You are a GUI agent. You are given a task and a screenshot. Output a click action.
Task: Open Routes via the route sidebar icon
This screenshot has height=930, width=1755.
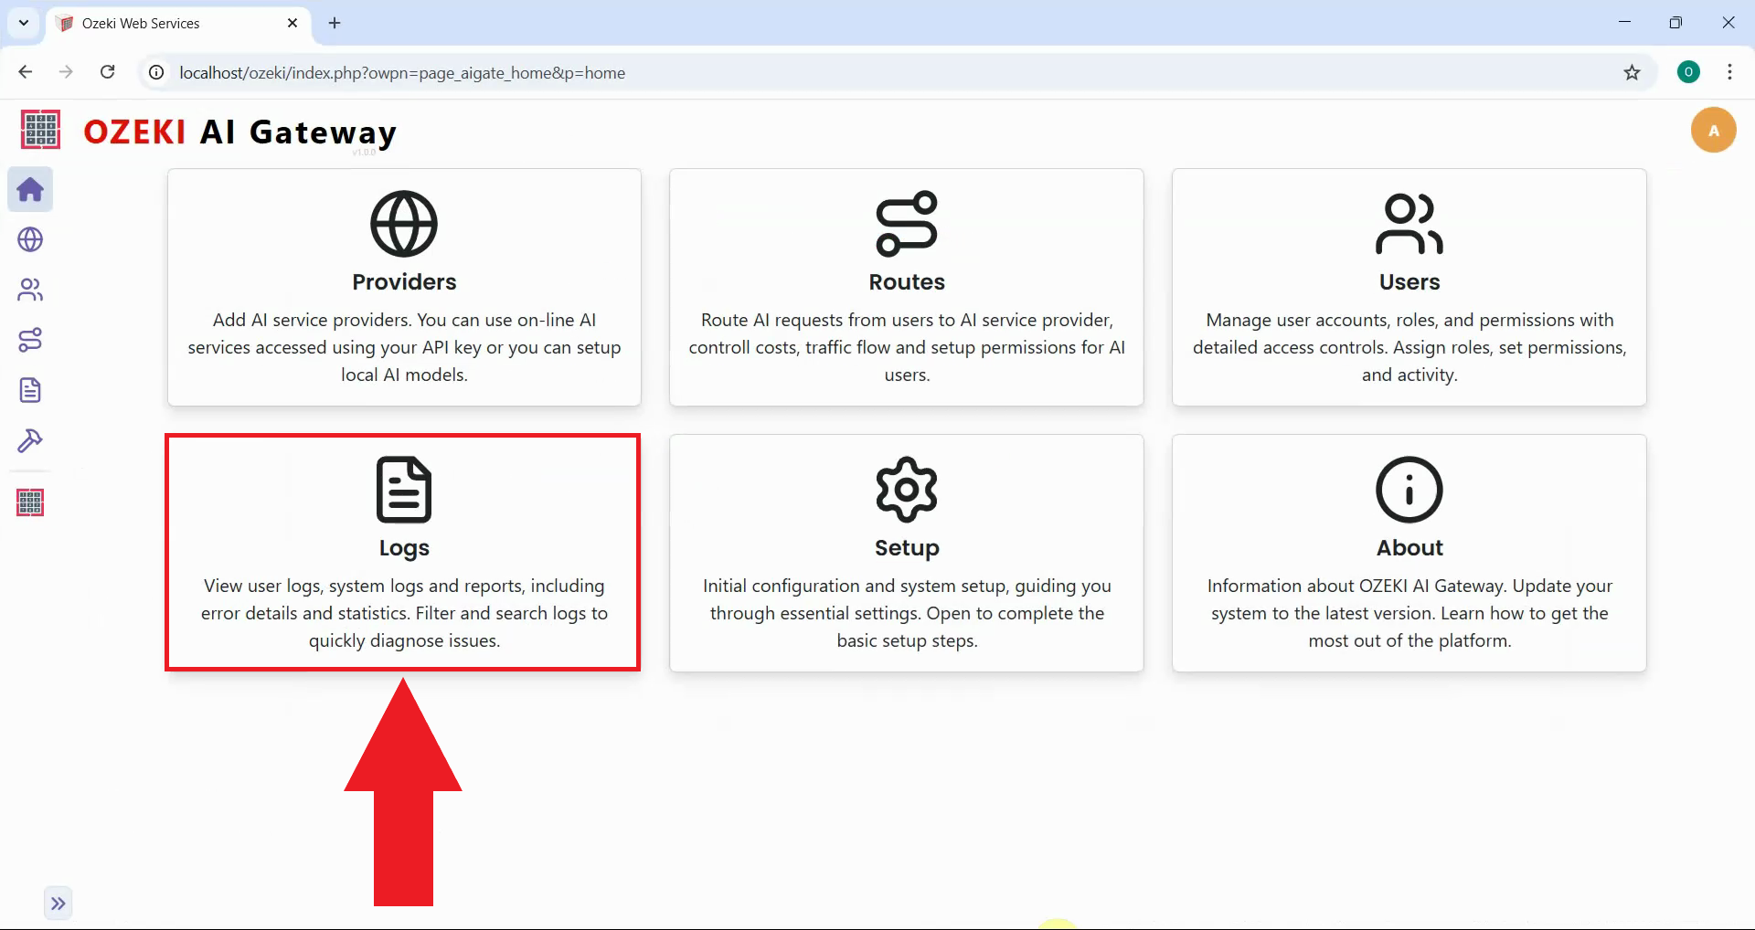point(30,340)
